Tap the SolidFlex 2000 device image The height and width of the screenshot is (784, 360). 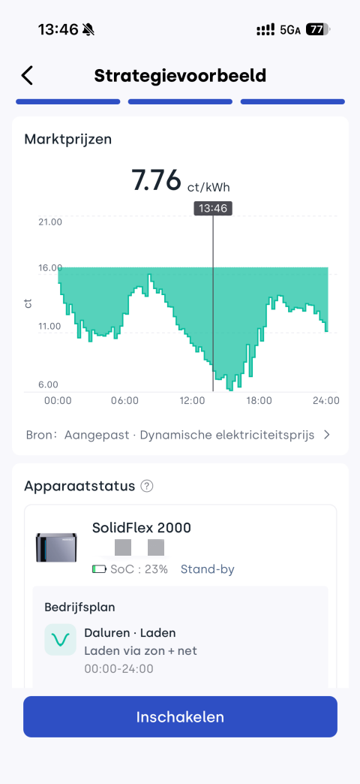point(56,547)
